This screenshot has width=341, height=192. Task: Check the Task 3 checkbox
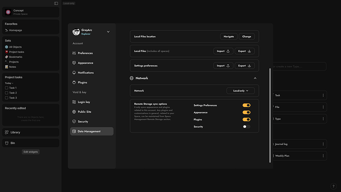pyautogui.click(x=6, y=98)
